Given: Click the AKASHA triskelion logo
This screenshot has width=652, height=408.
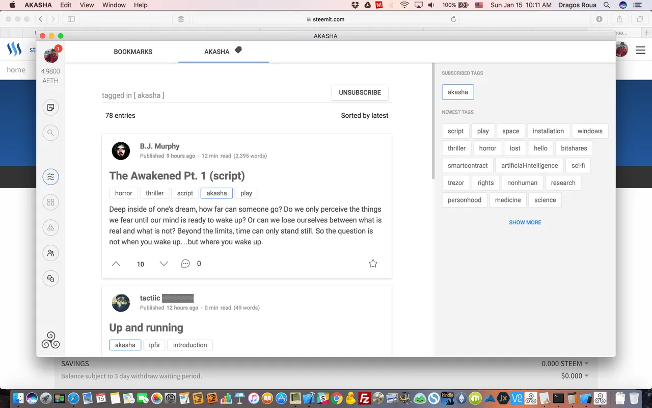Looking at the screenshot, I should [x=50, y=340].
